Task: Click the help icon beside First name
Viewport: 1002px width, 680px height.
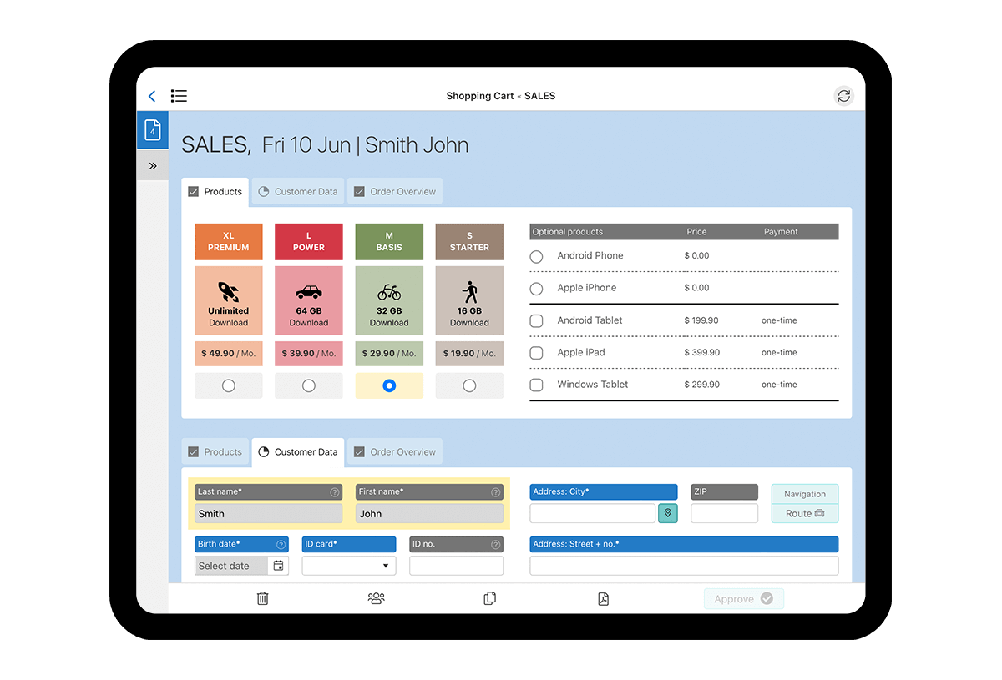Action: [496, 492]
